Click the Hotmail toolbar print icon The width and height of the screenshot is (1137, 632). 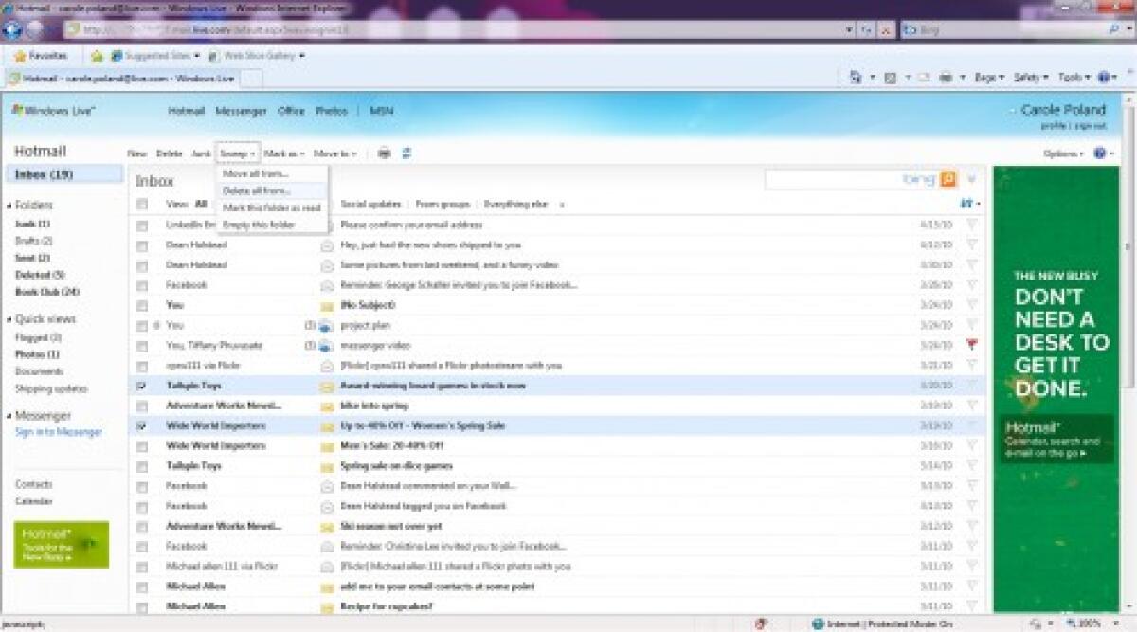click(384, 153)
